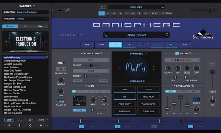Open the modulation source Wheel dropdown

pyautogui.click(x=91, y=60)
